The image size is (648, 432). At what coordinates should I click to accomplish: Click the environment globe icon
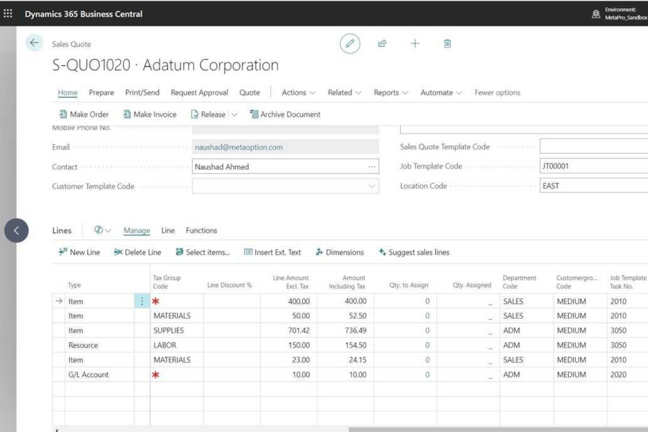point(596,14)
